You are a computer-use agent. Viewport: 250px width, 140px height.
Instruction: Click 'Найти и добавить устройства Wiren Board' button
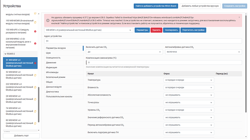pyautogui.click(x=156, y=6)
